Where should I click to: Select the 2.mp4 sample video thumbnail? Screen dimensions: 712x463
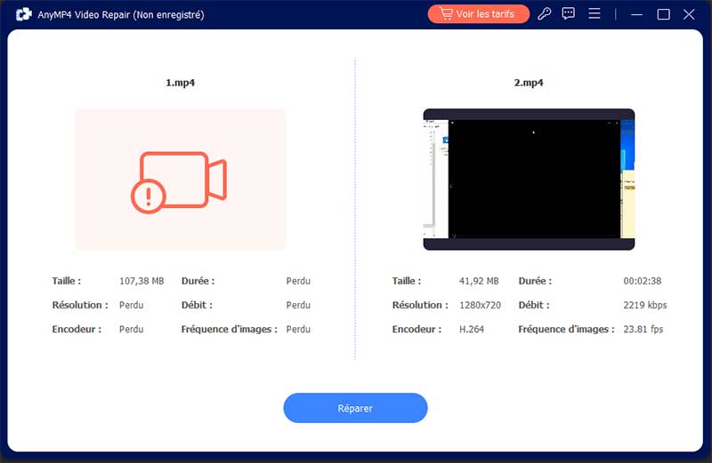coord(529,179)
